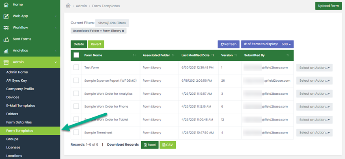Click the Delete button
The image size is (345, 159).
[79, 44]
